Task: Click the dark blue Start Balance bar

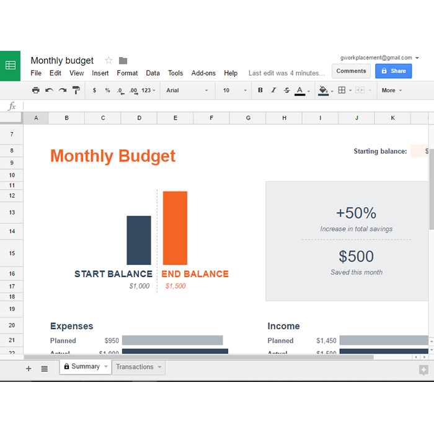Action: 139,241
